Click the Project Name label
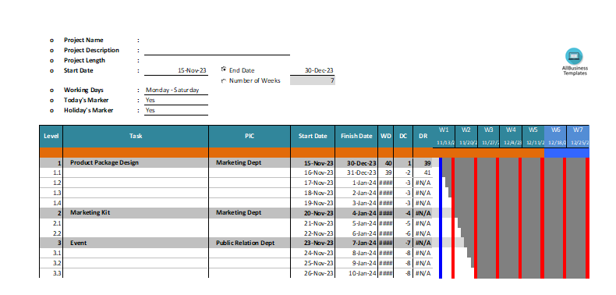This screenshot has width=616, height=295. tap(83, 40)
